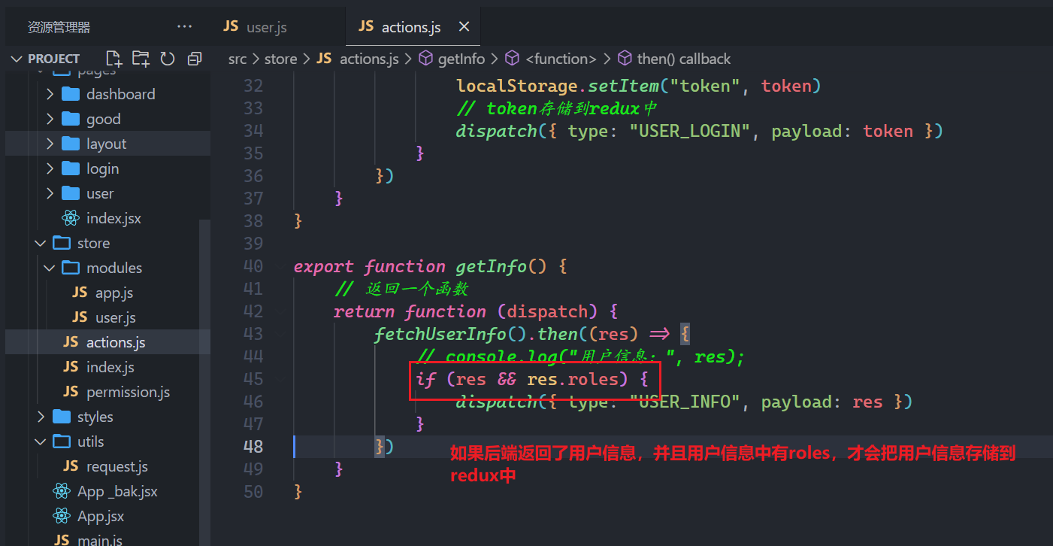
Task: Click the res.roles condition on line 45
Action: tap(573, 379)
